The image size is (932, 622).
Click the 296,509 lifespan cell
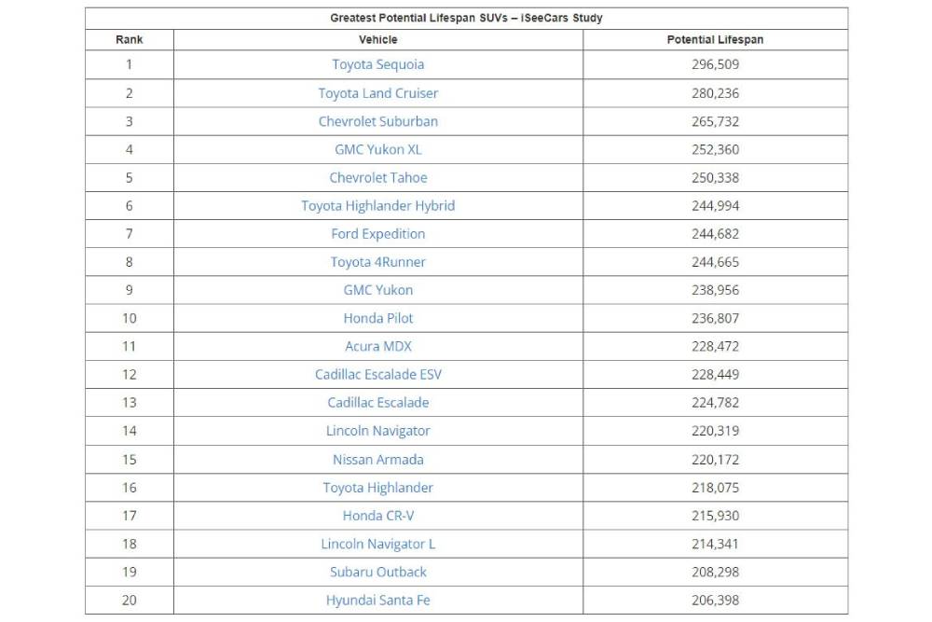point(715,64)
